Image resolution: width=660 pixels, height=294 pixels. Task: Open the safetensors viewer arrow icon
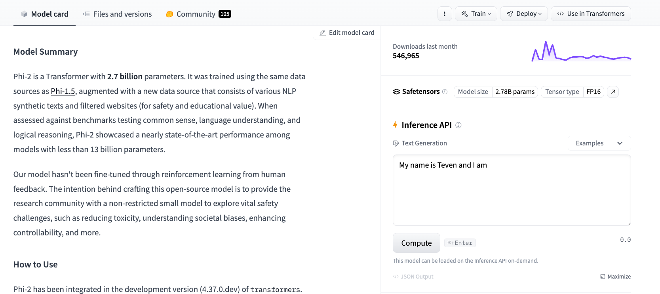(613, 92)
